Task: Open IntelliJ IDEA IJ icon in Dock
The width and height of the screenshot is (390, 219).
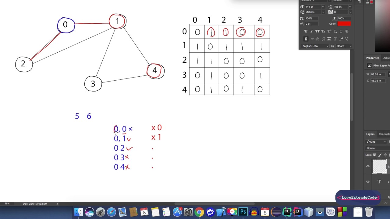Action: [298, 212]
